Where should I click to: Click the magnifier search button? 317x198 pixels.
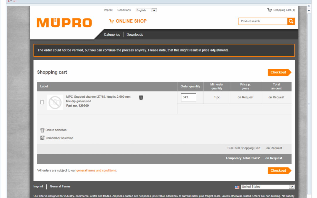click(x=291, y=21)
